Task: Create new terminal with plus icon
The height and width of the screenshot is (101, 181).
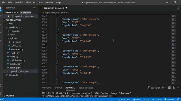Action: pos(163,88)
